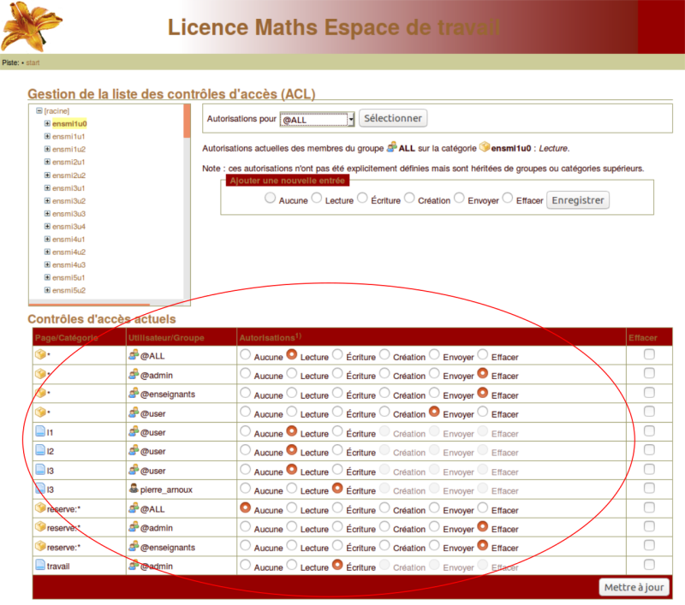The image size is (685, 605).
Task: Choose Aucune radio for the l3 @user row
Action: click(x=246, y=470)
